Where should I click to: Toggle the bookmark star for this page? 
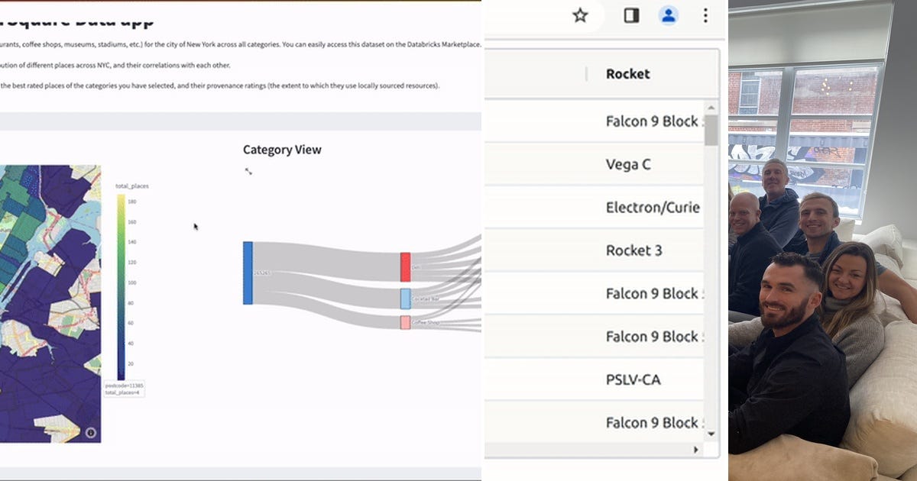coord(579,14)
